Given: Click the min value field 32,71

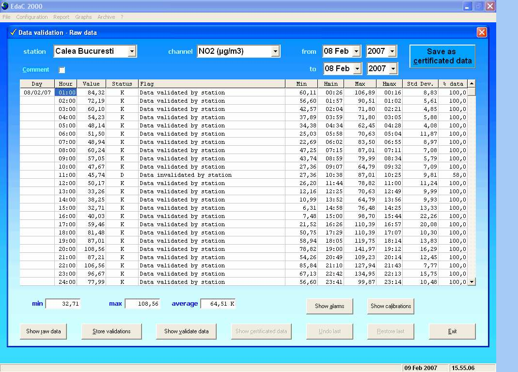Looking at the screenshot, I should [x=63, y=304].
